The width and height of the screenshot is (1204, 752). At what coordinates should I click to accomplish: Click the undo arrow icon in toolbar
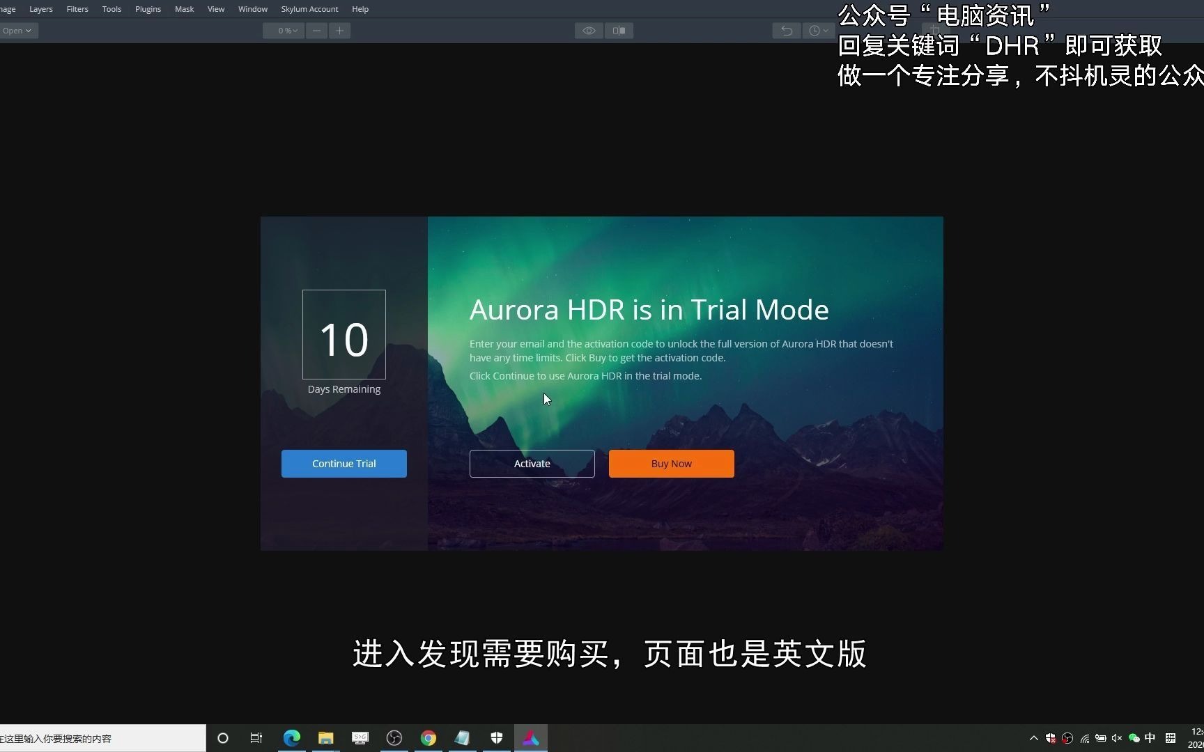click(x=786, y=30)
